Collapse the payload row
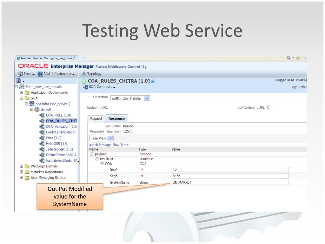 [x=92, y=154]
